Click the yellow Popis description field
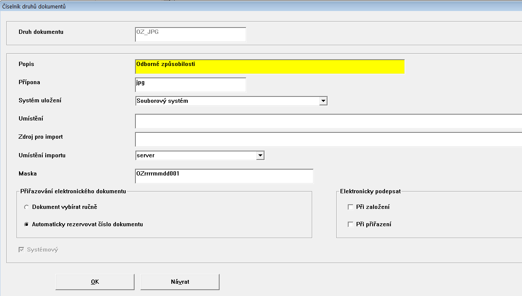This screenshot has width=522, height=296. click(269, 66)
